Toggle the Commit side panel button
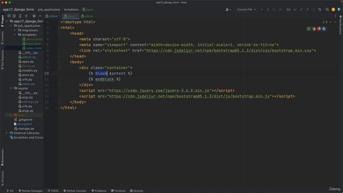The width and height of the screenshot is (343, 193). 2,38
